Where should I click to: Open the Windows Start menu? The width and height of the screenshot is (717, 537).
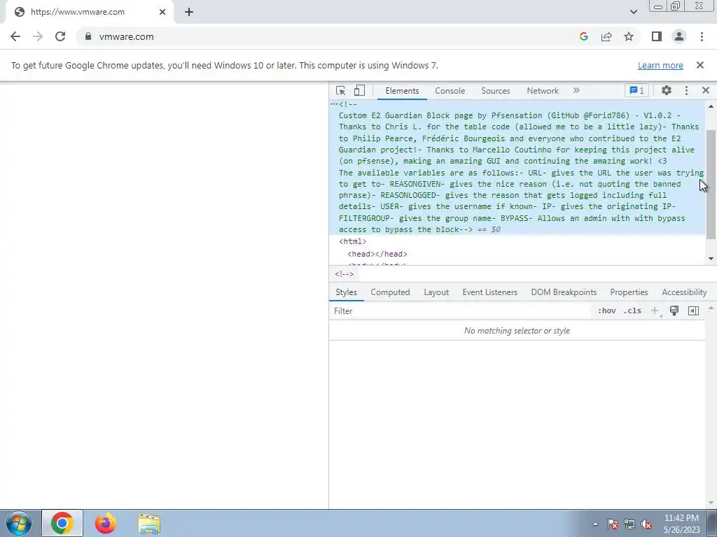(18, 523)
